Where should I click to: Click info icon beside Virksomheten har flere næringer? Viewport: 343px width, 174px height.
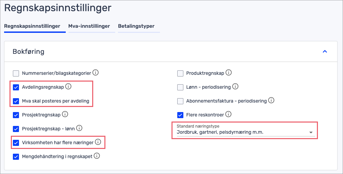pyautogui.click(x=98, y=142)
